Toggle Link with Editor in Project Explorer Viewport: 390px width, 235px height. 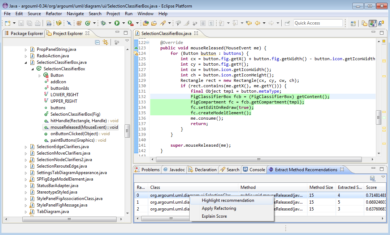pos(105,42)
